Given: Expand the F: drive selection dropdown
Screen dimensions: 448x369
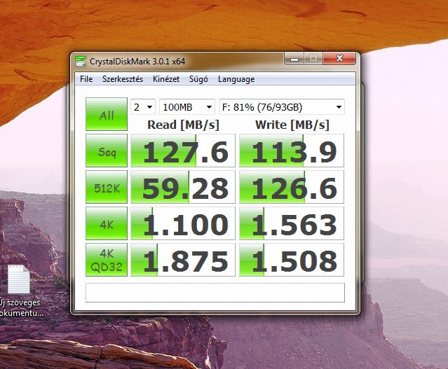Looking at the screenshot, I should click(x=282, y=107).
